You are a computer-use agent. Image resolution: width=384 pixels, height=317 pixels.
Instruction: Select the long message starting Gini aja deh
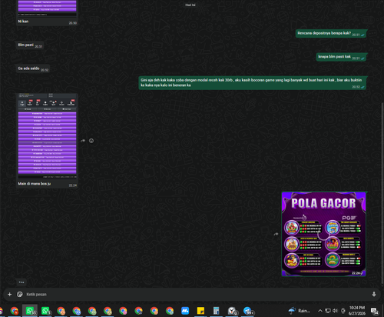(253, 83)
